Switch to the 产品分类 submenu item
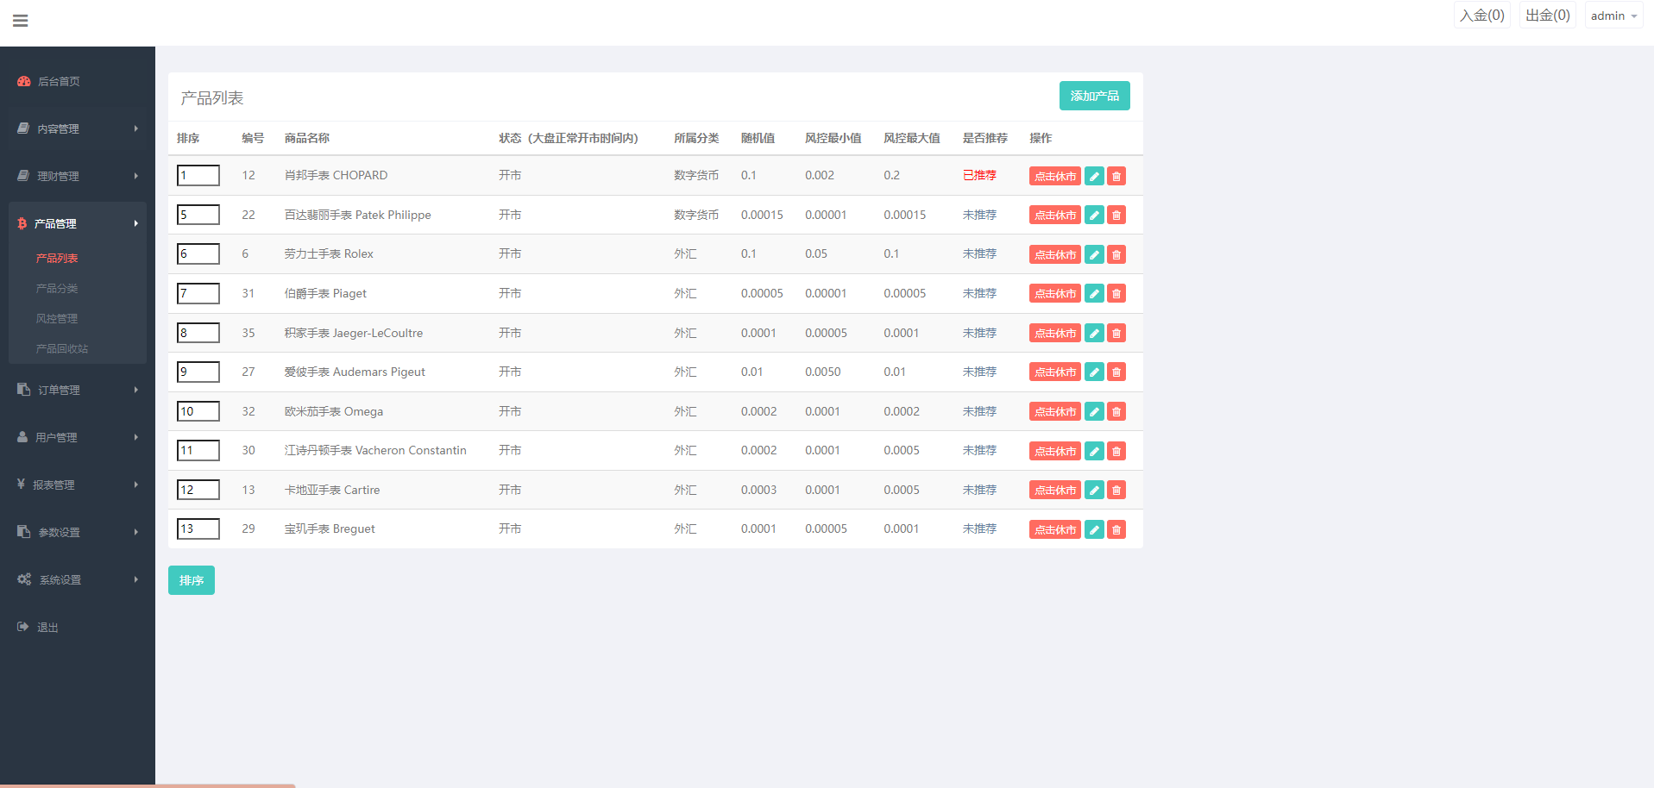Viewport: 1654px width, 788px height. coord(57,288)
